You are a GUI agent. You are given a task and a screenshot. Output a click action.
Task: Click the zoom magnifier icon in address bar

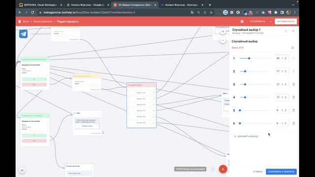tap(198, 12)
